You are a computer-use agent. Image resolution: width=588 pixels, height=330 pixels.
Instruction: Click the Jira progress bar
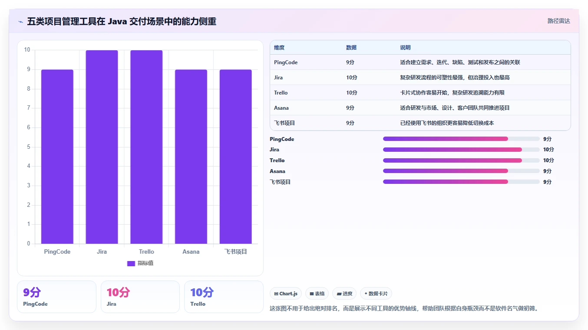click(461, 150)
